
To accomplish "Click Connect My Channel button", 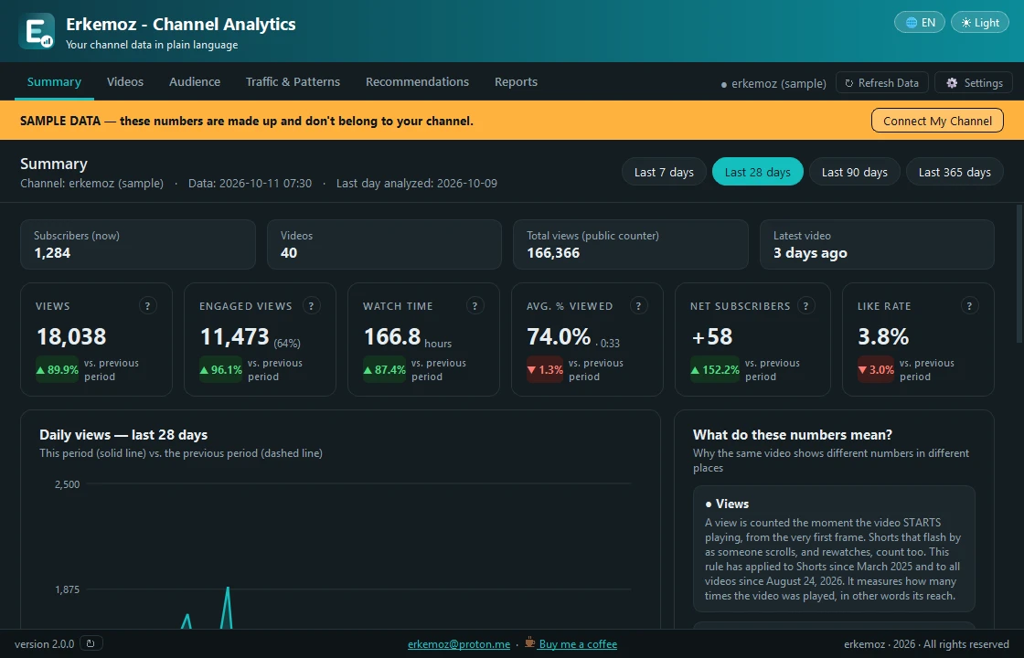I will (x=937, y=121).
